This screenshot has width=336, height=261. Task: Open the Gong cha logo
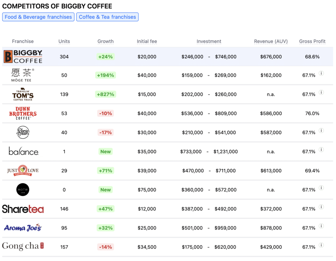(x=23, y=246)
